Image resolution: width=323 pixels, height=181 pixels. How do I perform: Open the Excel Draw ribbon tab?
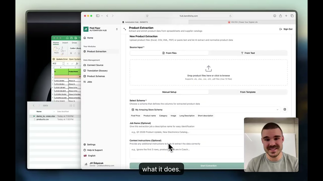(74, 43)
